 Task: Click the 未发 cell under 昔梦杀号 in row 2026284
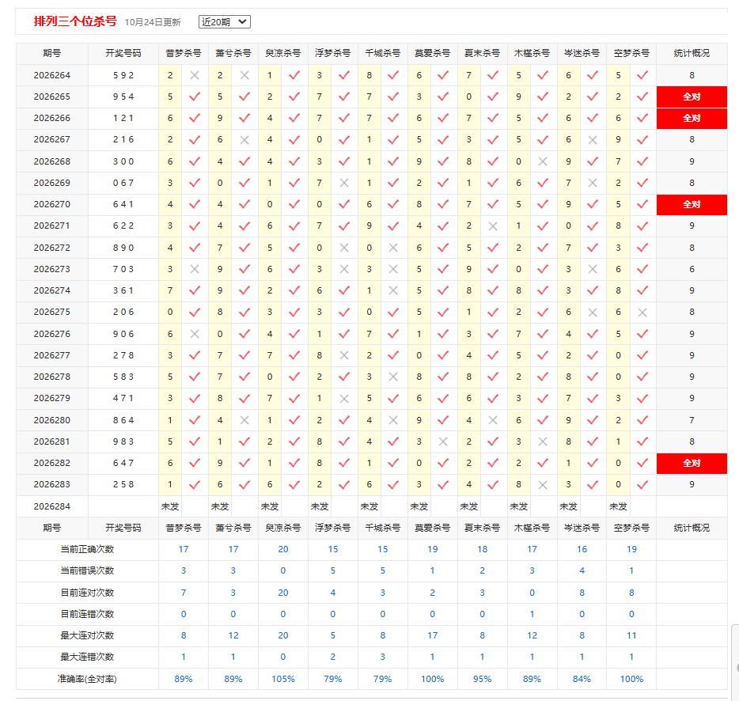coord(170,506)
